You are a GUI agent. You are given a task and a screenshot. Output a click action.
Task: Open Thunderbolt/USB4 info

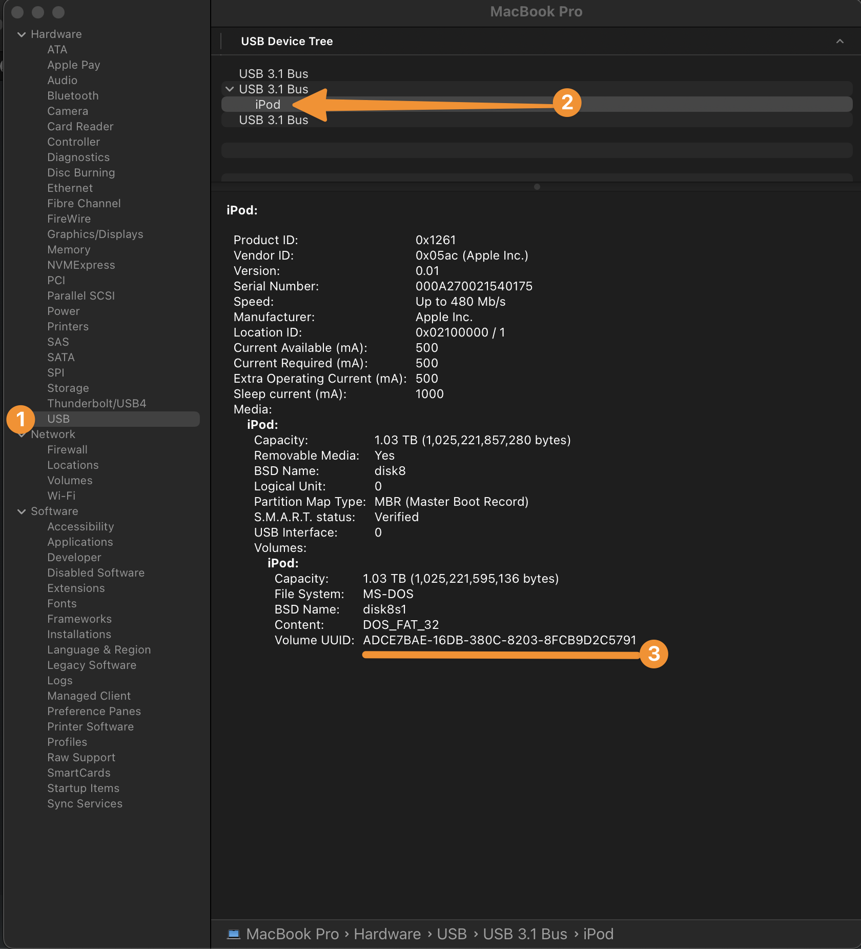(97, 404)
